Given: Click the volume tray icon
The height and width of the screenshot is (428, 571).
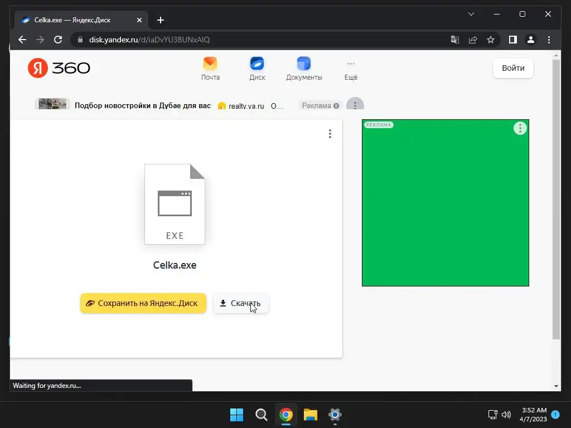Looking at the screenshot, I should pyautogui.click(x=506, y=415).
